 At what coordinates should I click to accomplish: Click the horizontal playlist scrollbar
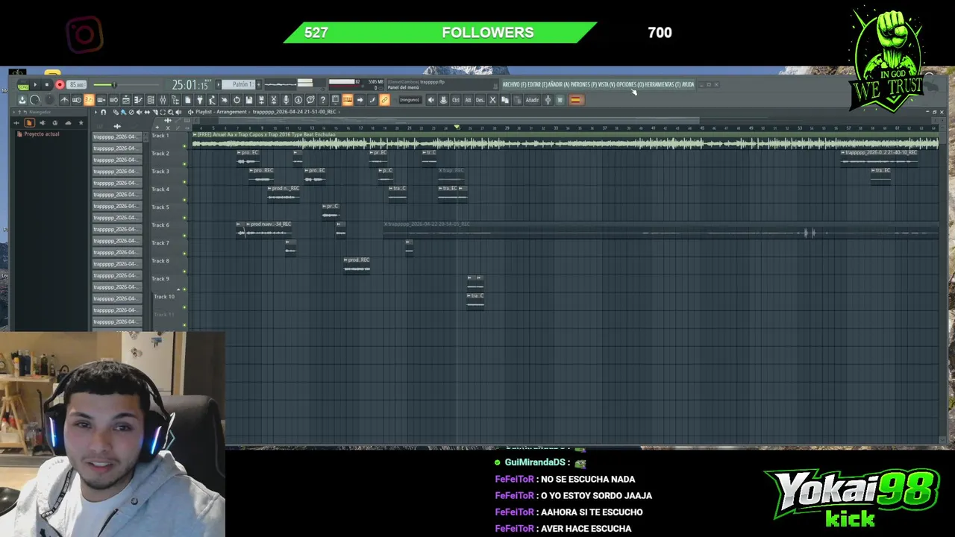[x=459, y=120]
